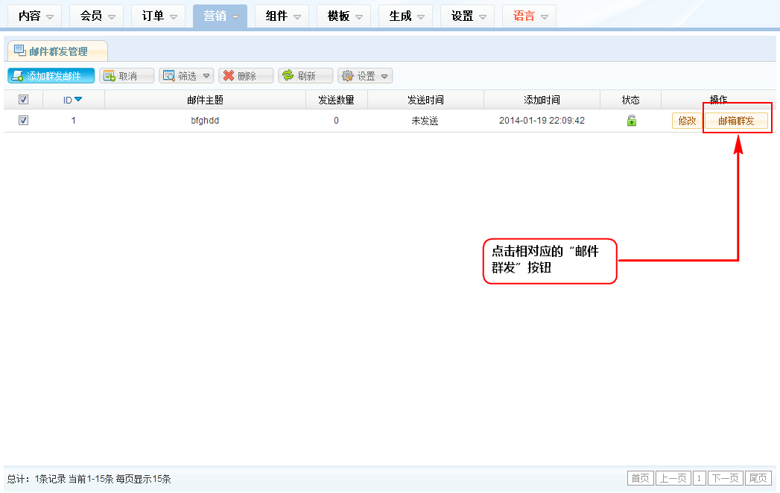Open the 语言 menu

point(529,16)
